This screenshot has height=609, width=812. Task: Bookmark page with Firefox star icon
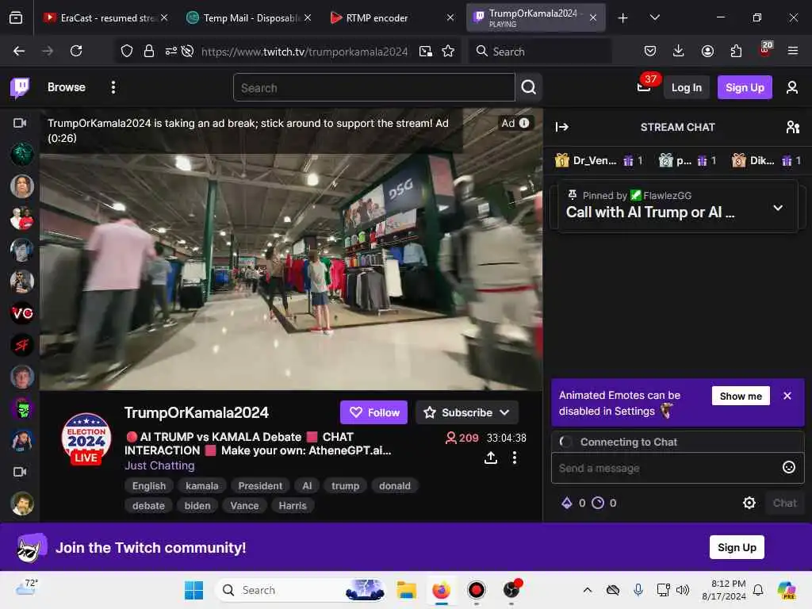448,51
